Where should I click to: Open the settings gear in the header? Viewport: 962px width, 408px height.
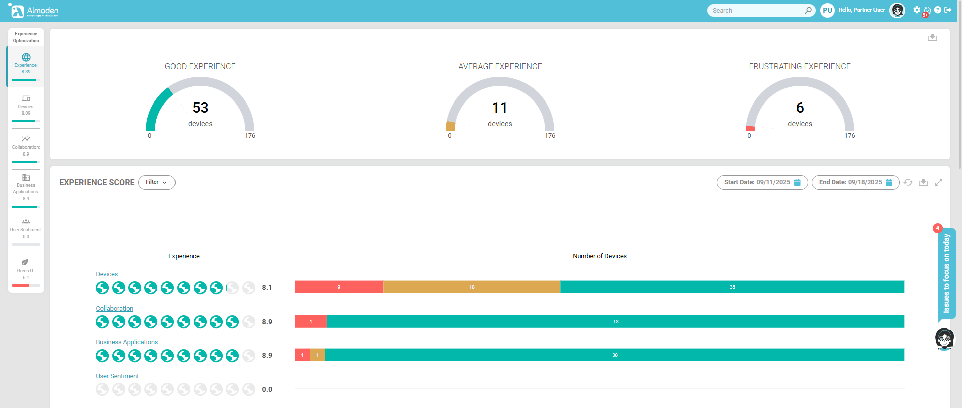917,10
